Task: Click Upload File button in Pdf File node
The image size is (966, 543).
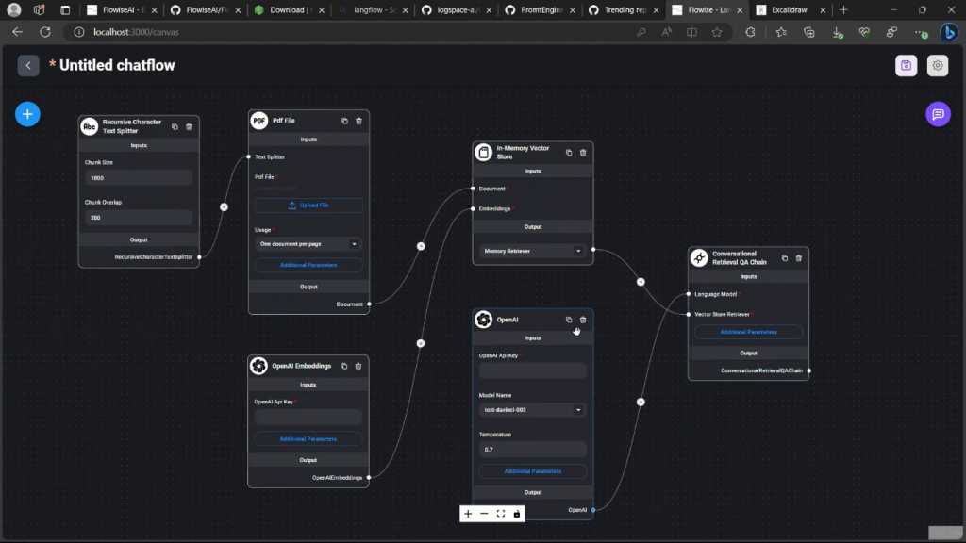Action: (308, 205)
